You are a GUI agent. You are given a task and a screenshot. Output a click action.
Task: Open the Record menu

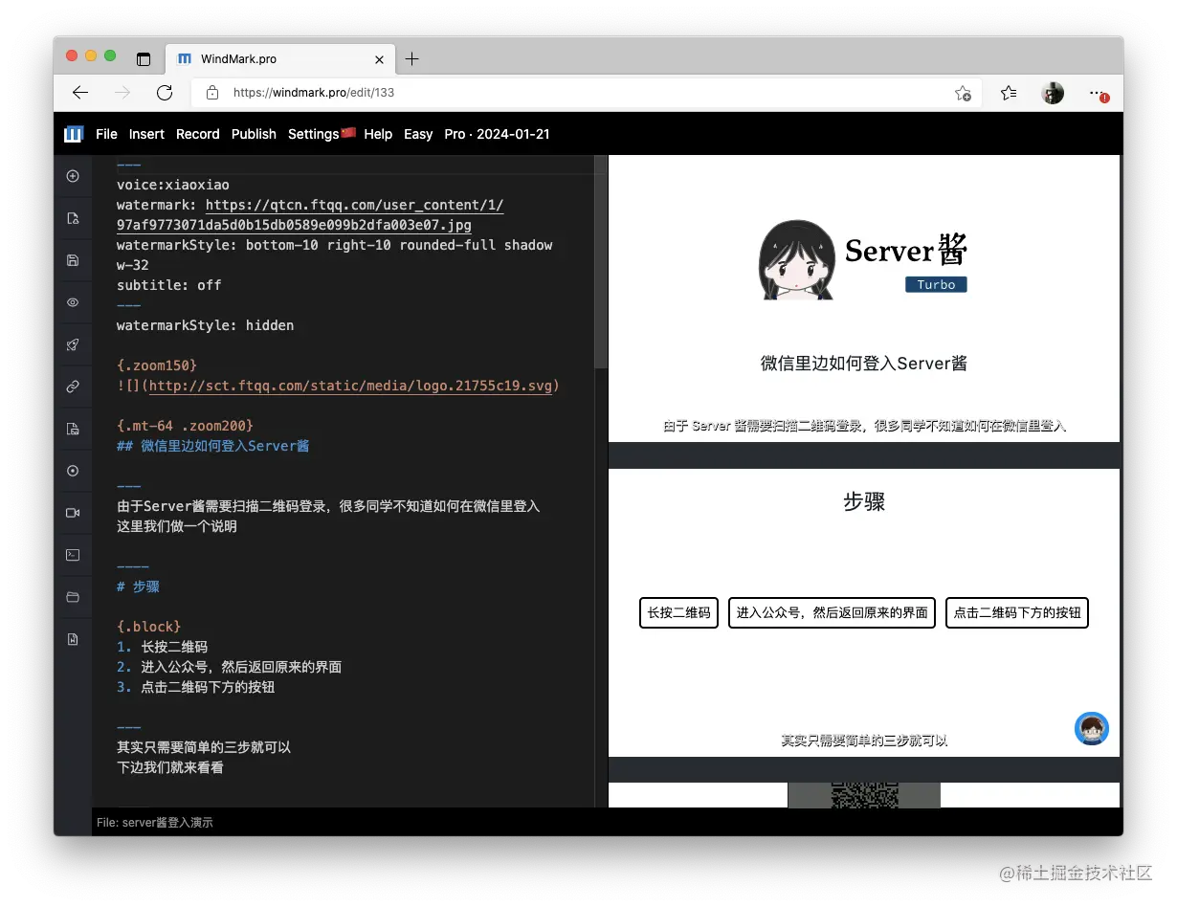198,134
